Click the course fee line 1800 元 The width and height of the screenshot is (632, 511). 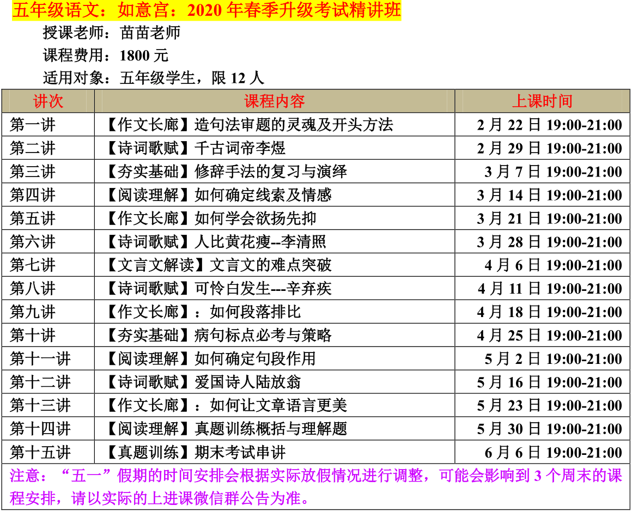(106, 56)
